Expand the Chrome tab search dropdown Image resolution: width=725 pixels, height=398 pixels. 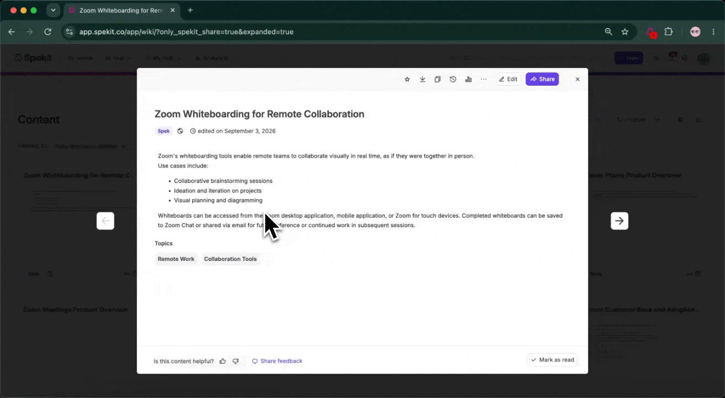tap(53, 10)
